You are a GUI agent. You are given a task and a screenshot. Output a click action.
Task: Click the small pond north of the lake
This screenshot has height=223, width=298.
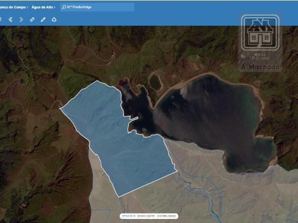click(x=155, y=82)
